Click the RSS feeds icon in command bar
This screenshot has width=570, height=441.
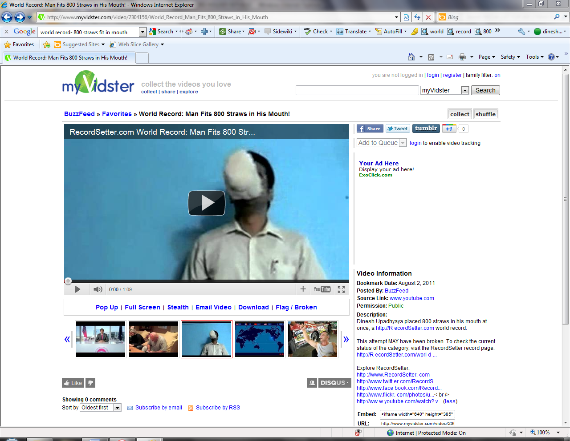coord(431,57)
